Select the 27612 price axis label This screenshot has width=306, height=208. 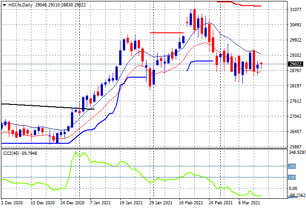[x=295, y=101]
